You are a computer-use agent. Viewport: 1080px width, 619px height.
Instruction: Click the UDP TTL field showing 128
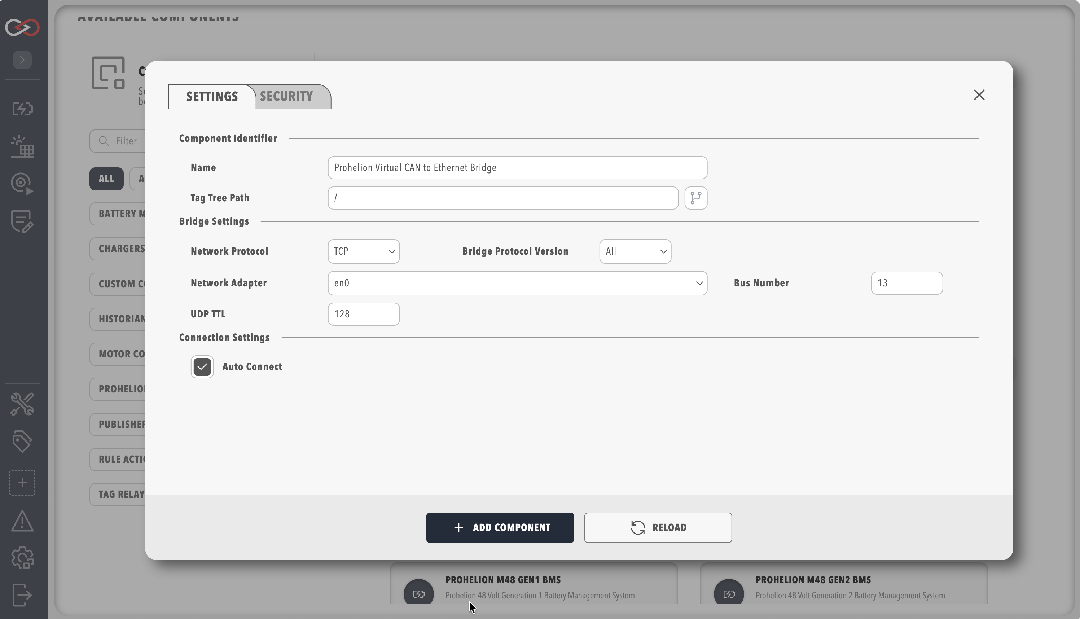pos(363,314)
